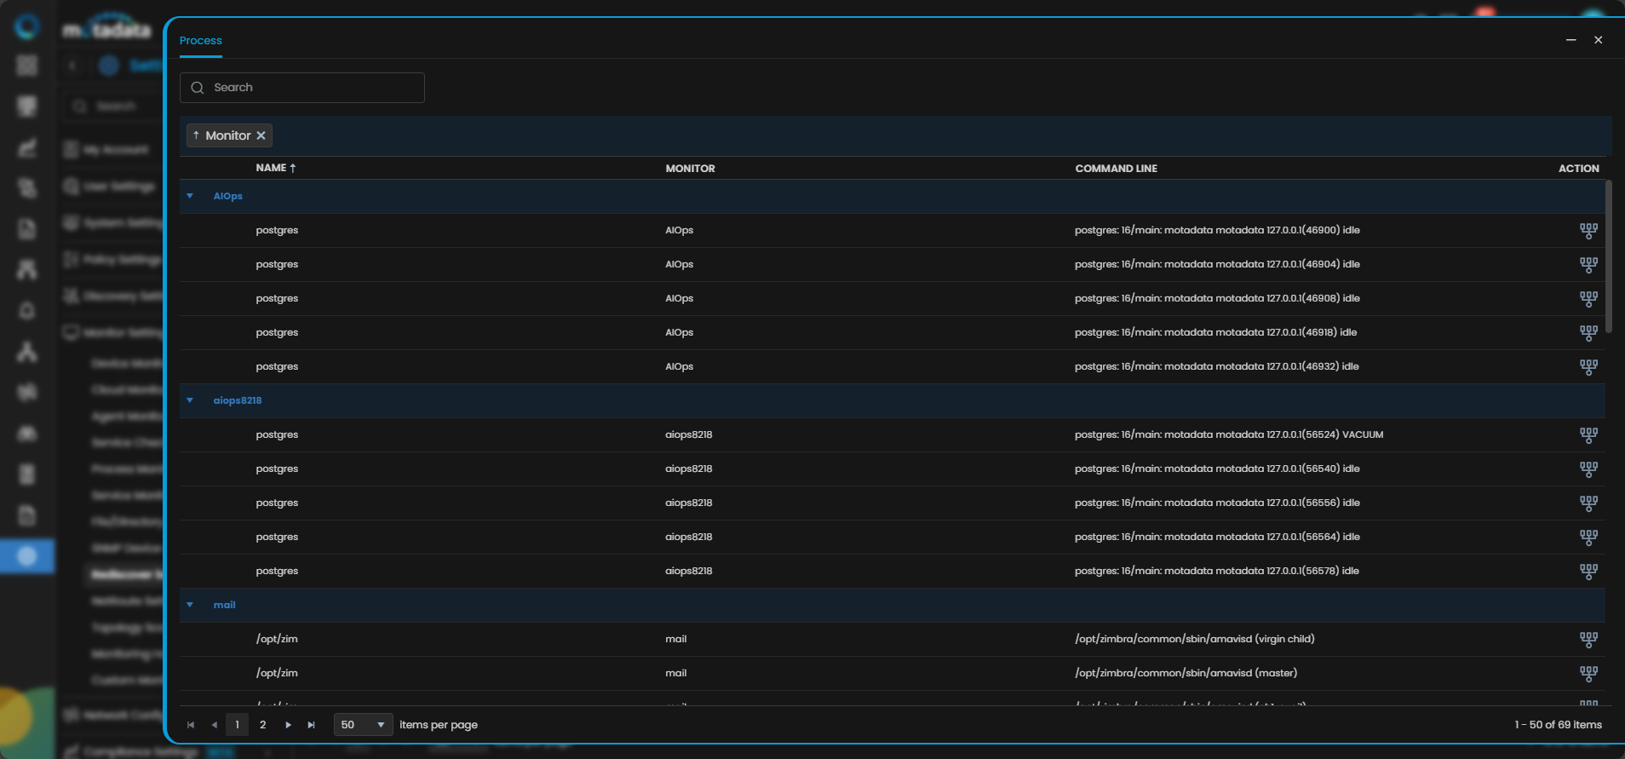Go to the first page

pos(191,725)
